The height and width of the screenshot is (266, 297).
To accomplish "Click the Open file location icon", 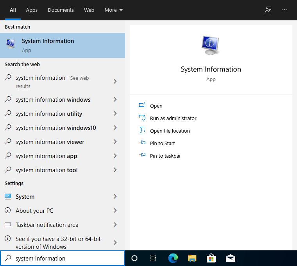I will [142, 130].
